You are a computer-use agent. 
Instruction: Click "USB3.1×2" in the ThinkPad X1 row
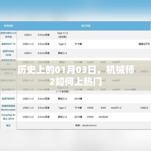28,117
